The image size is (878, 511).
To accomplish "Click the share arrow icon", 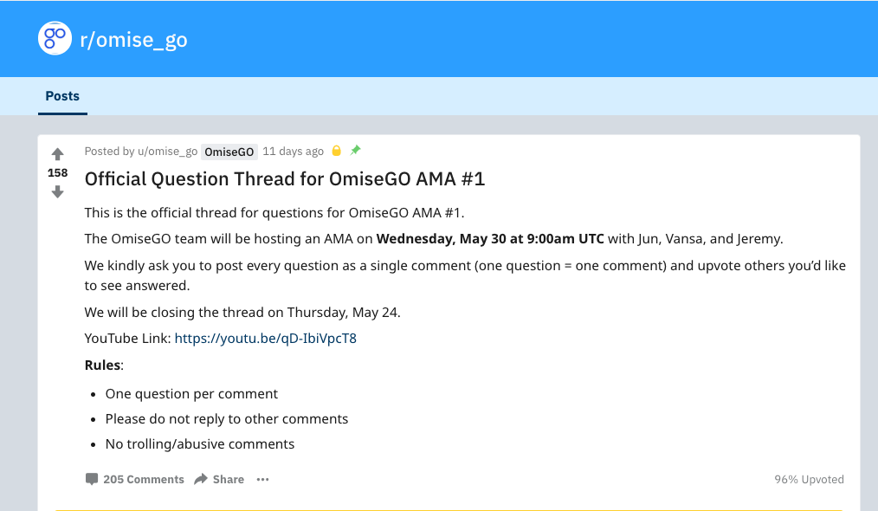I will (201, 479).
